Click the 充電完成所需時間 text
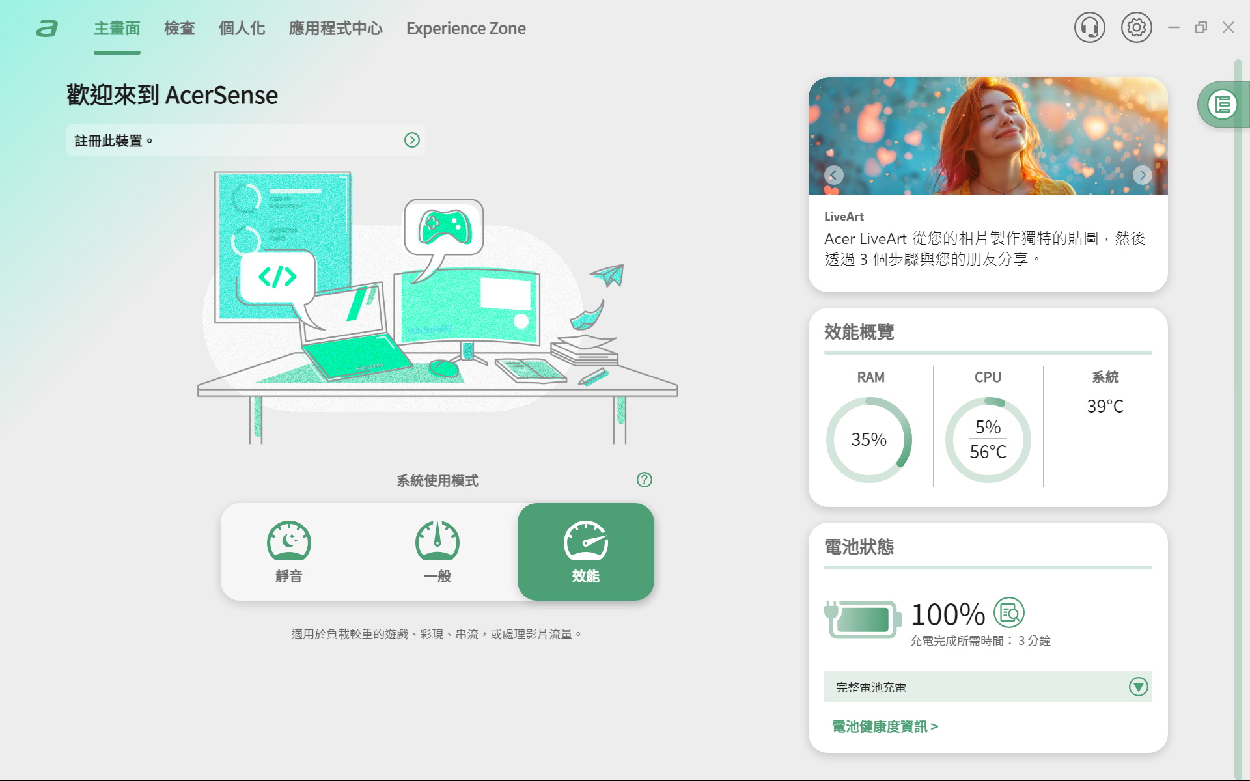The height and width of the screenshot is (781, 1250). point(980,640)
